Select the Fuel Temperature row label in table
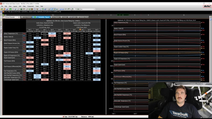 [13, 71]
